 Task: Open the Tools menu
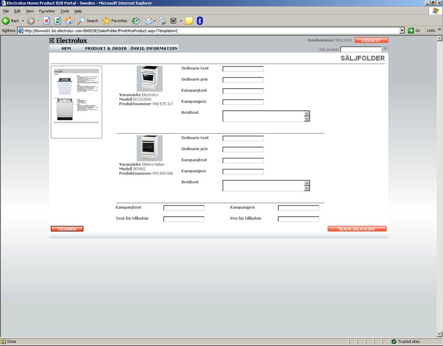coord(64,11)
